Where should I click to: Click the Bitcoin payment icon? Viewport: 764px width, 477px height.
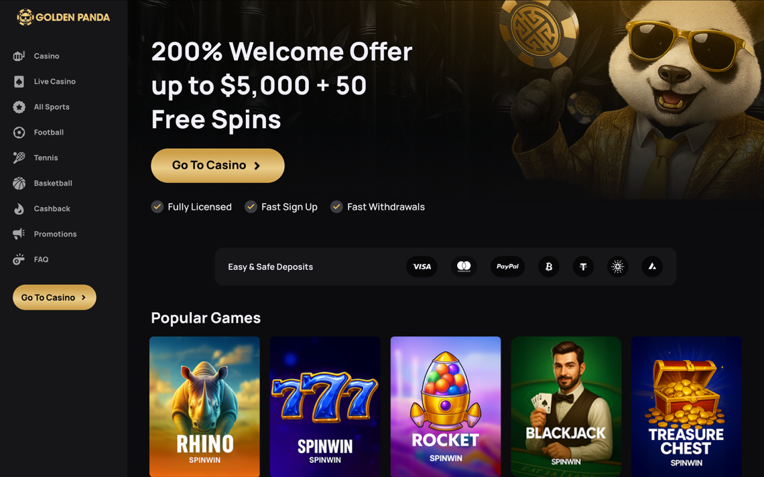[x=549, y=267]
